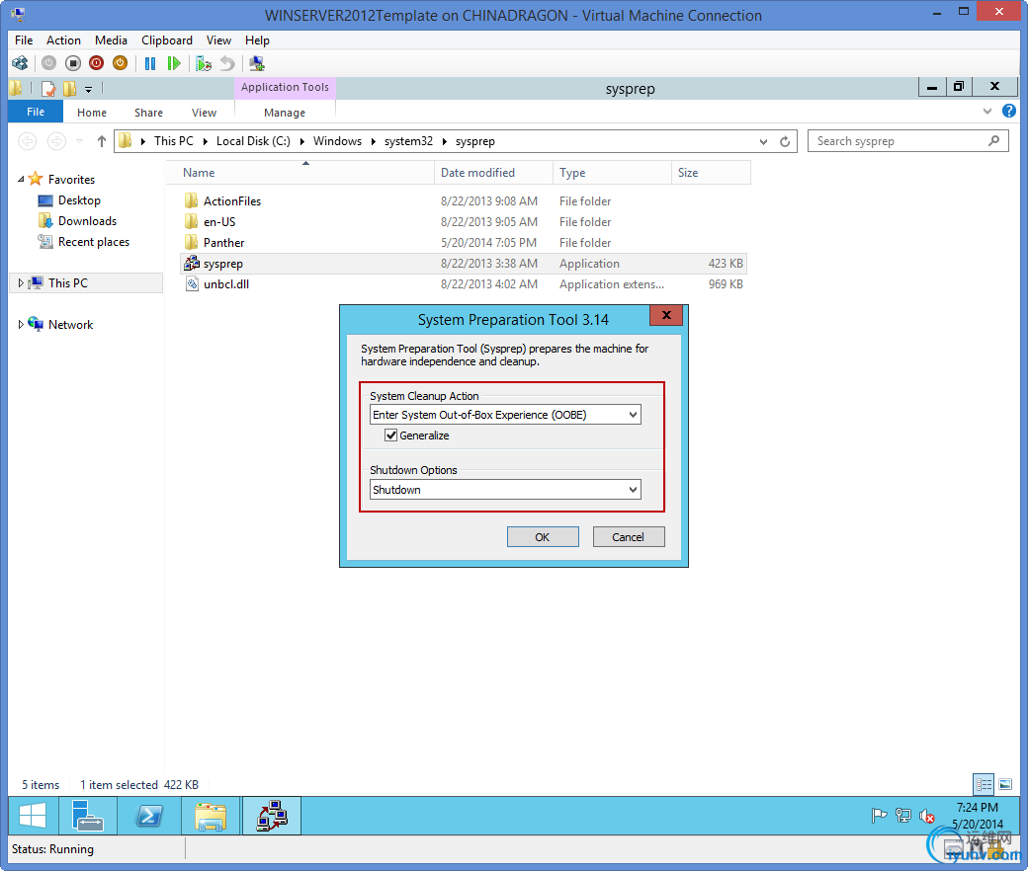Image resolution: width=1028 pixels, height=871 pixels.
Task: Open address bar history dropdown
Action: pos(763,141)
